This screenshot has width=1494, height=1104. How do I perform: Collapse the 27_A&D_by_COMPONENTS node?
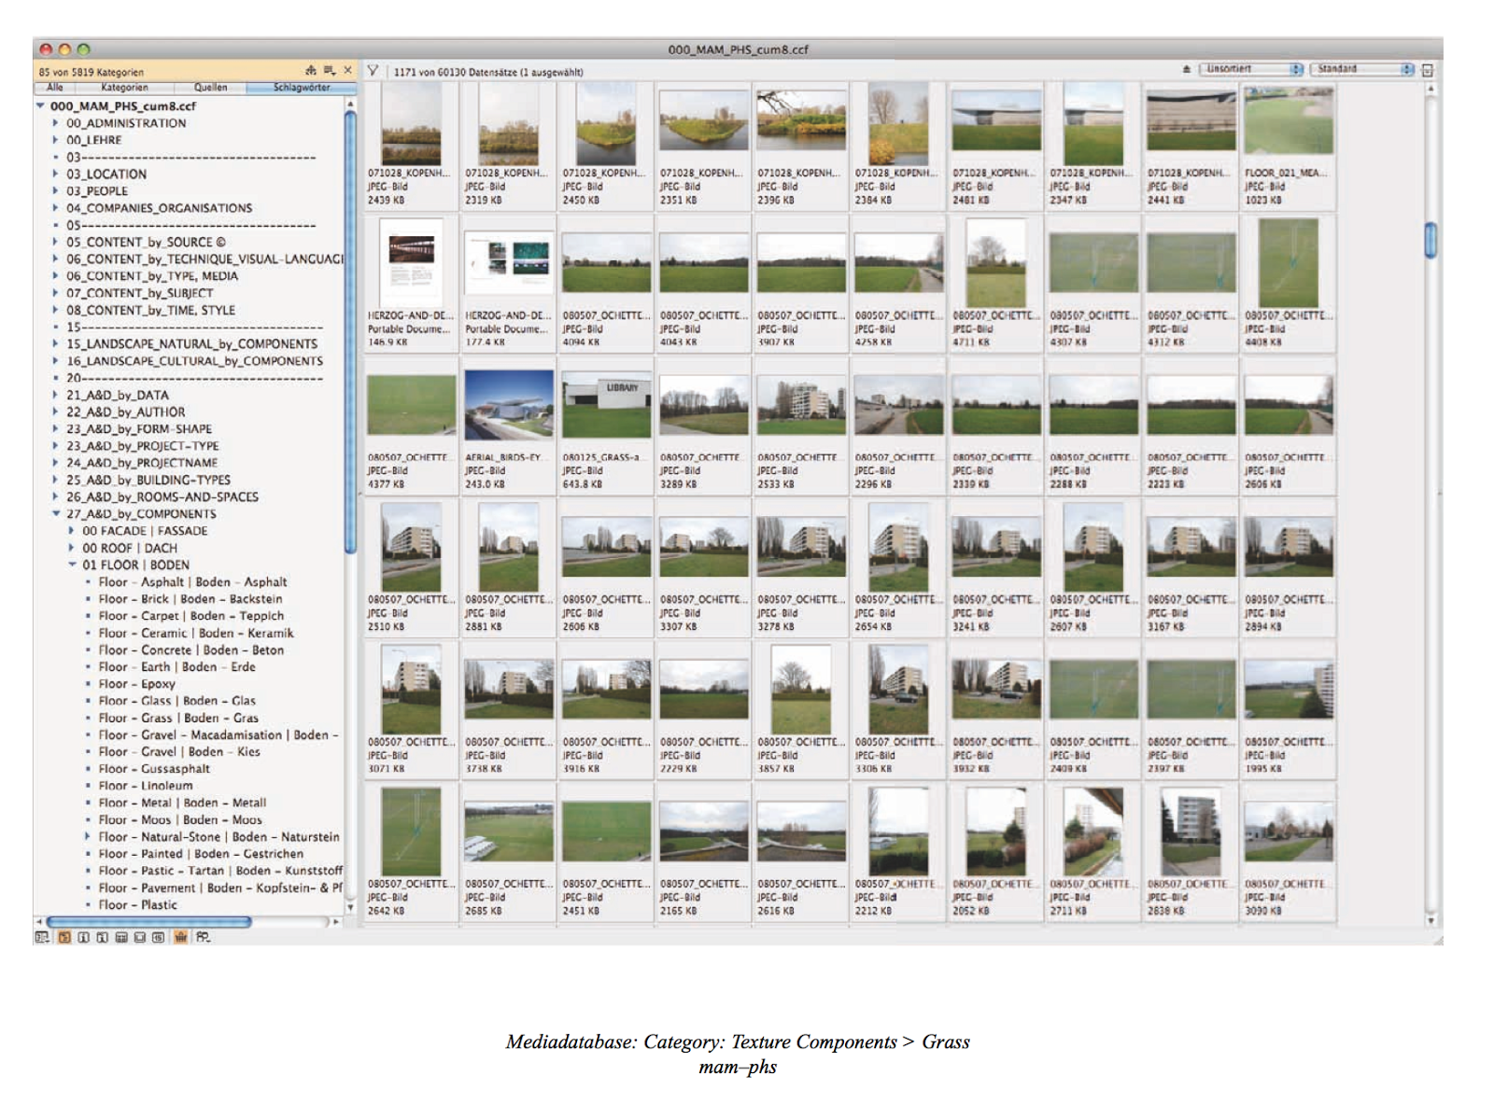click(56, 514)
